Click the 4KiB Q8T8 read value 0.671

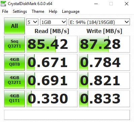coord(52,62)
